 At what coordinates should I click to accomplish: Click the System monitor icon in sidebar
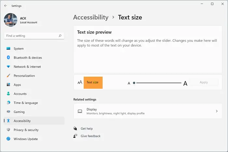pyautogui.click(x=8, y=49)
